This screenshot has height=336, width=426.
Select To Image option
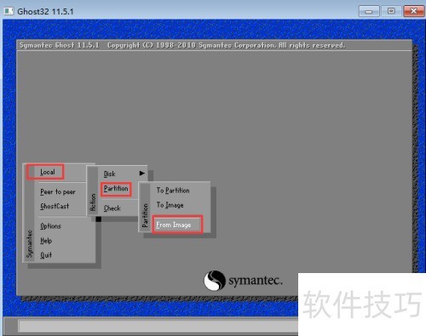[x=170, y=205]
